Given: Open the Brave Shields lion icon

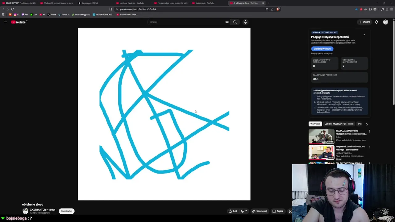Looking at the screenshot, I should coord(278,9).
